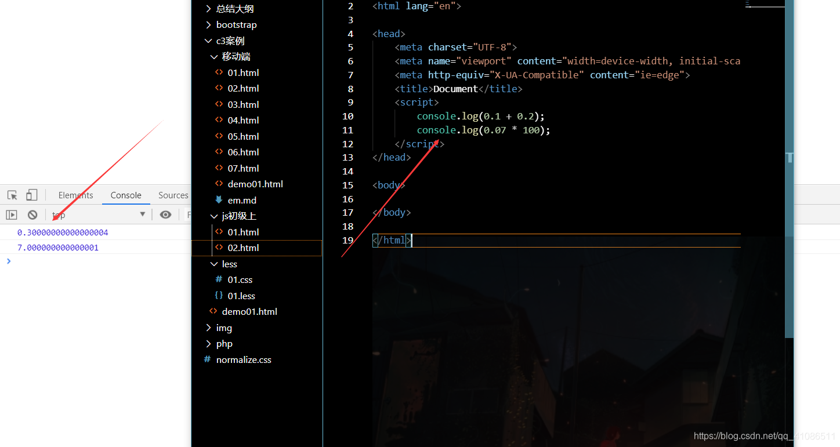840x447 pixels.
Task: Switch to the Sources tab
Action: point(173,195)
